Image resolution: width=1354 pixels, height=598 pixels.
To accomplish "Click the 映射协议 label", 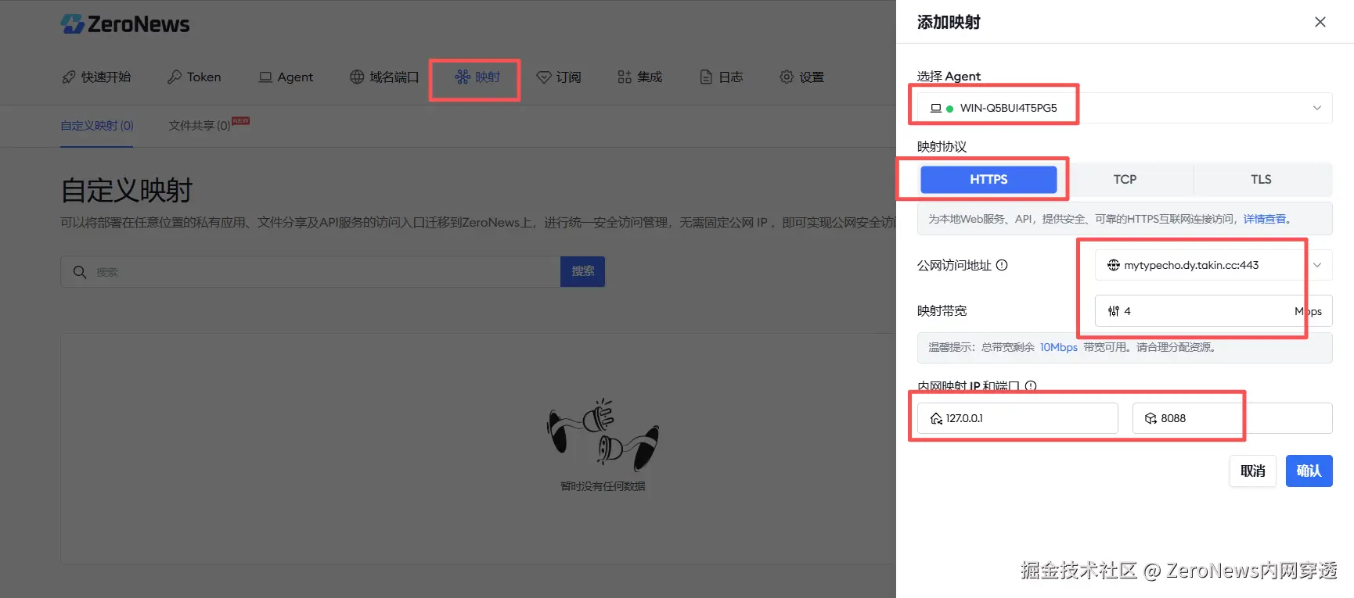I will tap(942, 147).
